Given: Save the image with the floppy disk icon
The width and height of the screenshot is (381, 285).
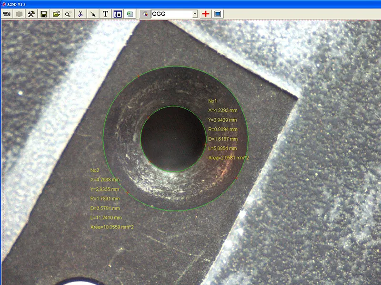Looking at the screenshot, I should tap(44, 14).
